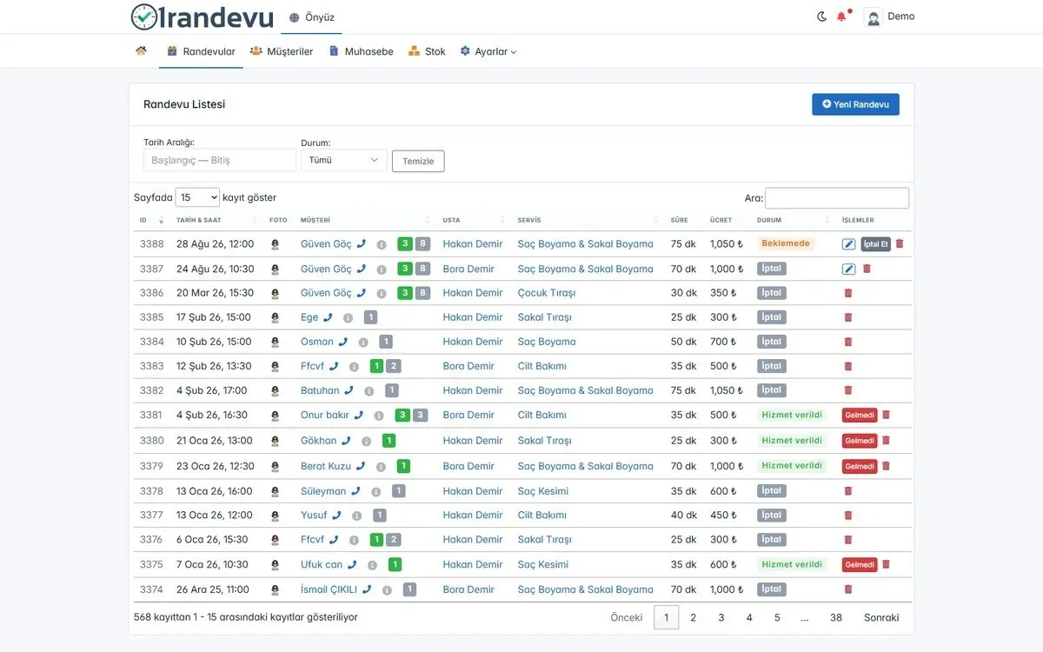Delete appointment 3386 using trash icon
The width and height of the screenshot is (1043, 652).
click(x=848, y=293)
